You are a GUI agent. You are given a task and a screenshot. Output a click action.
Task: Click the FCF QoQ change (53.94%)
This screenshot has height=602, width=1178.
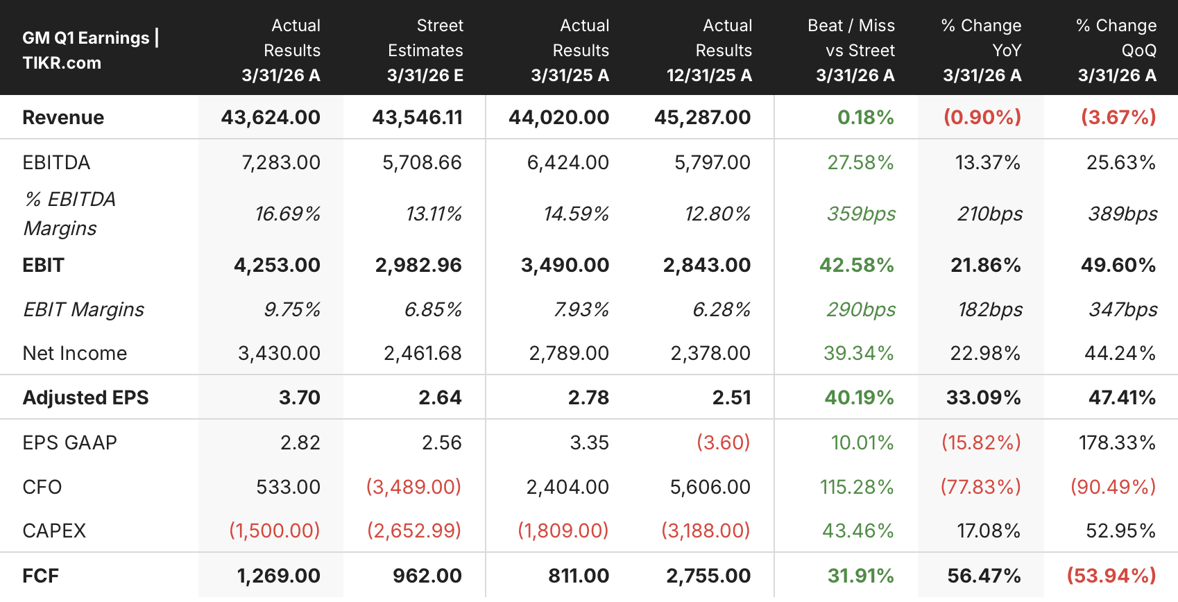pyautogui.click(x=1111, y=576)
